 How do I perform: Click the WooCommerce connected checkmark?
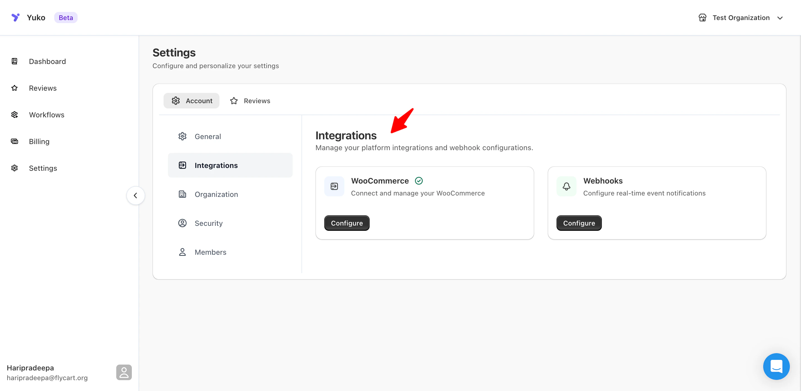[x=419, y=180]
